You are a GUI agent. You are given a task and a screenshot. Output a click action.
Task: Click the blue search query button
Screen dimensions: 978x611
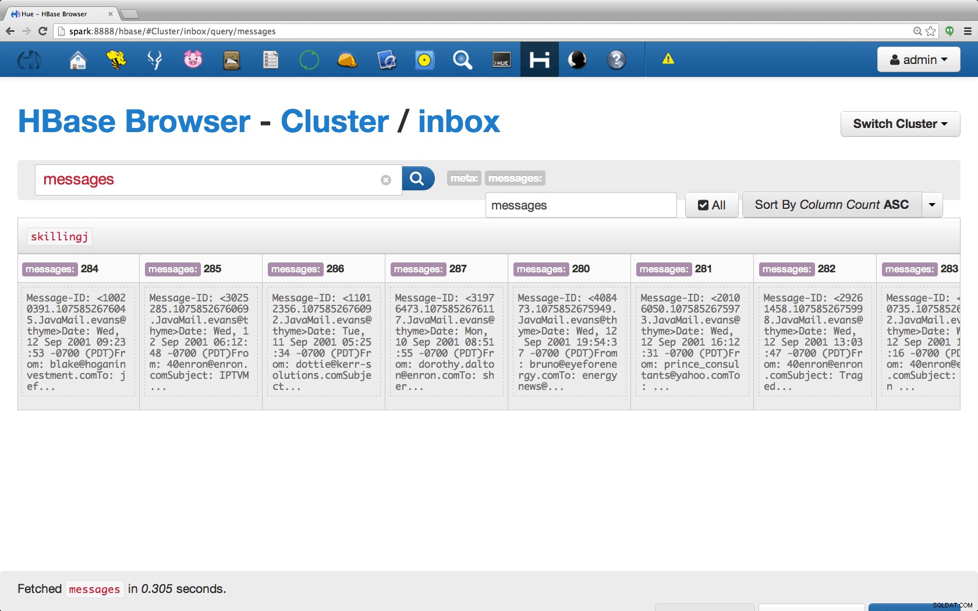click(418, 178)
